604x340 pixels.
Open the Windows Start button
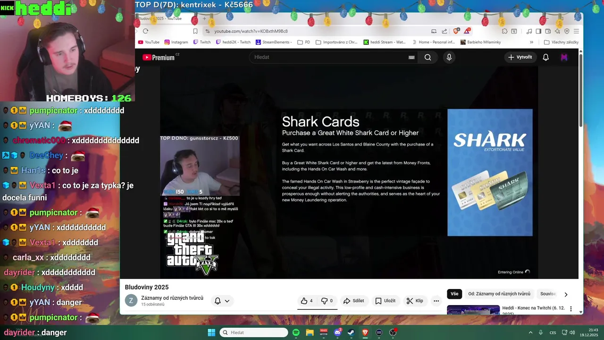click(211, 332)
